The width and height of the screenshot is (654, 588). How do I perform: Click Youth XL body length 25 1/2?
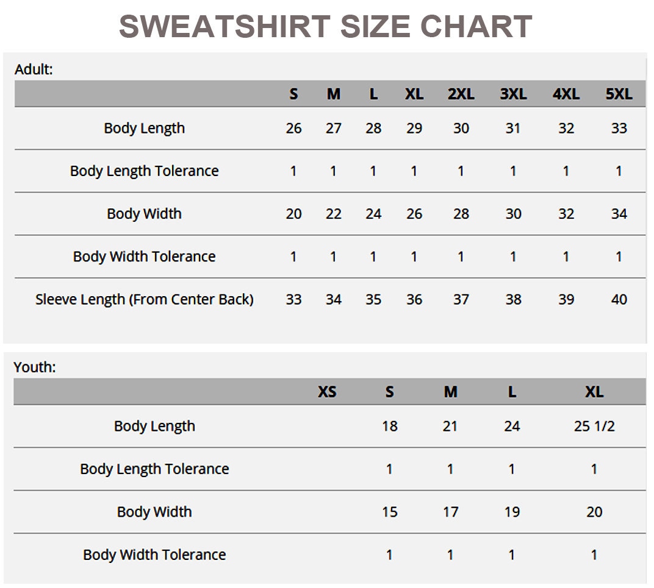pos(594,427)
